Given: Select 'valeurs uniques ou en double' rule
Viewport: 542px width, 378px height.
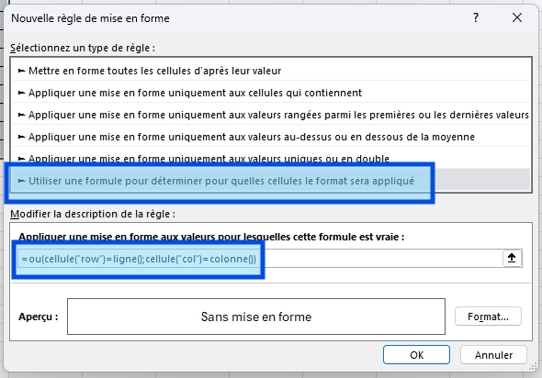Looking at the screenshot, I should point(271,159).
